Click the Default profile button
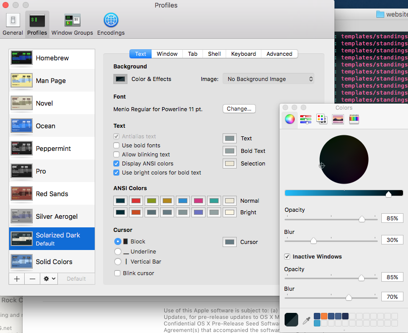This screenshot has height=333, width=408. point(76,279)
